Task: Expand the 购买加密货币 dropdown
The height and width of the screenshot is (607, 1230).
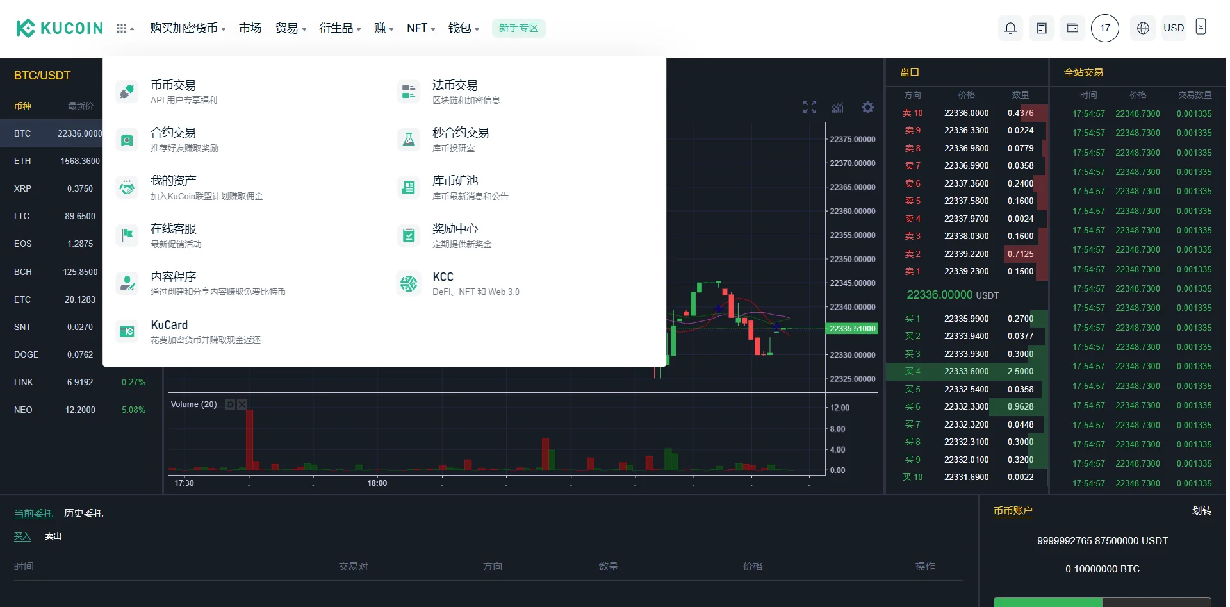Action: tap(187, 28)
